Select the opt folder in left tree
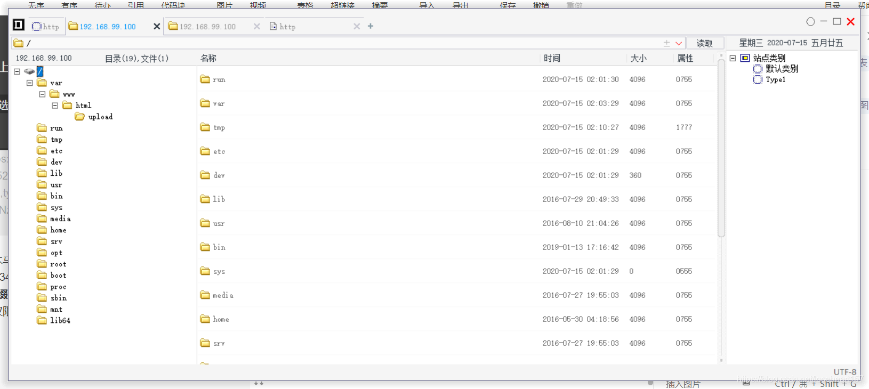Viewport: 869px width, 389px height. tap(57, 253)
